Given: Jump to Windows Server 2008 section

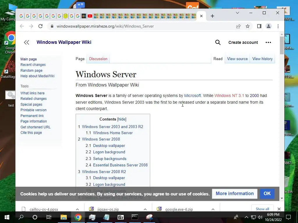Looking at the screenshot, I should 101,139.
